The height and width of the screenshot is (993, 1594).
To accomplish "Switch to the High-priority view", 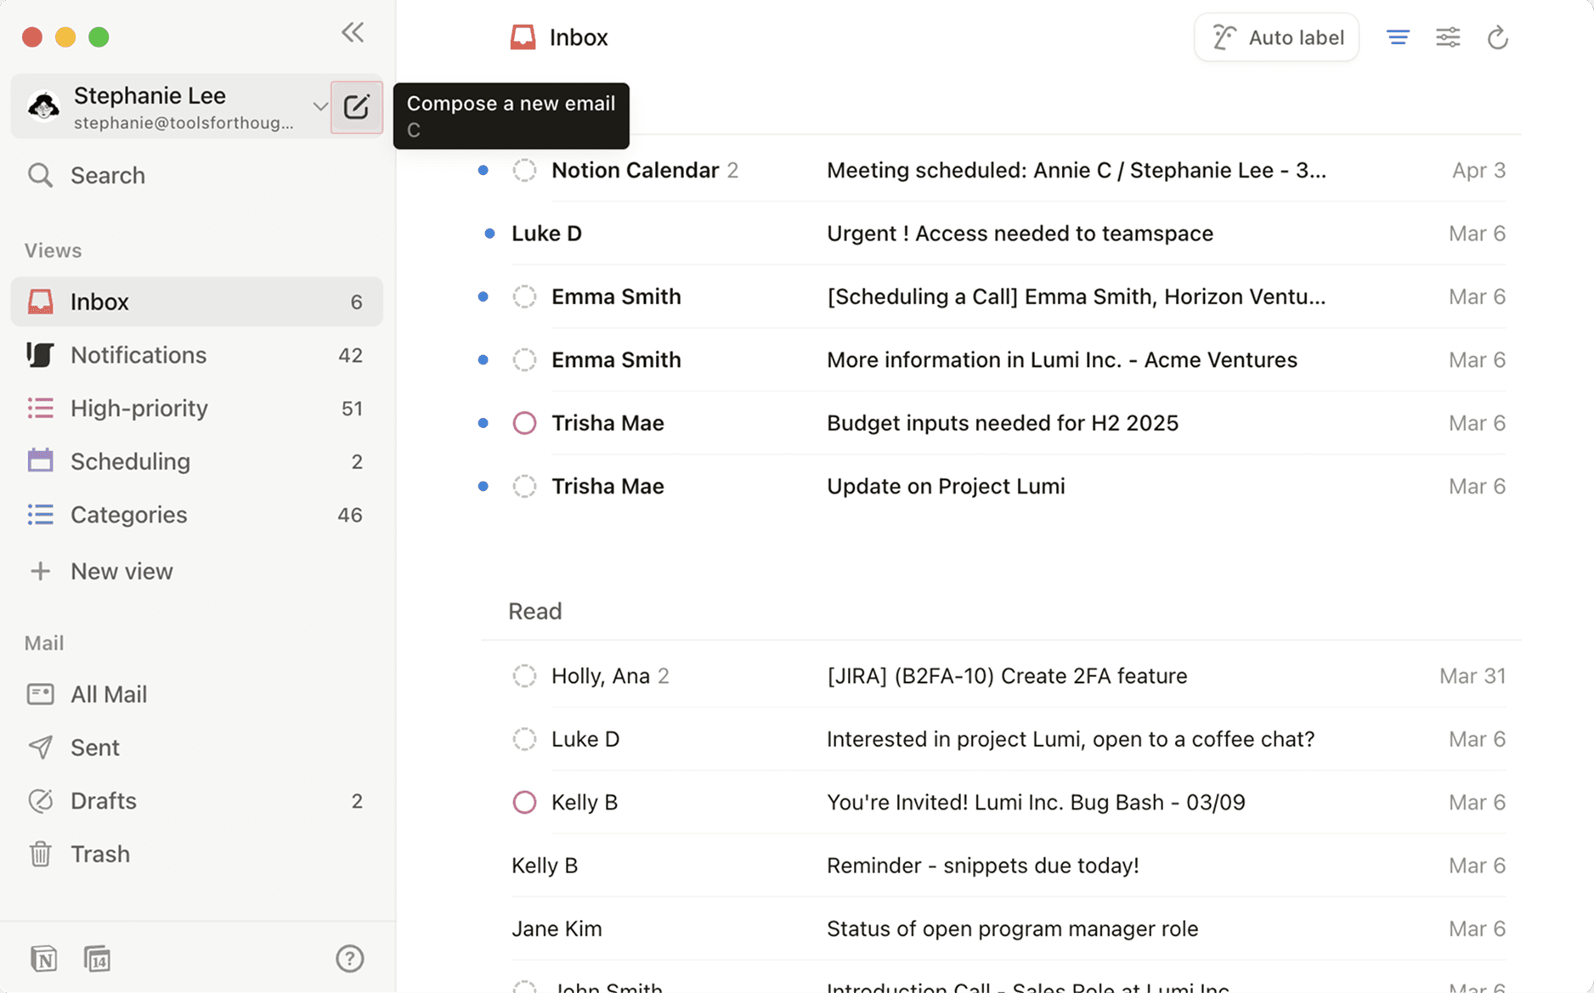I will click(139, 409).
